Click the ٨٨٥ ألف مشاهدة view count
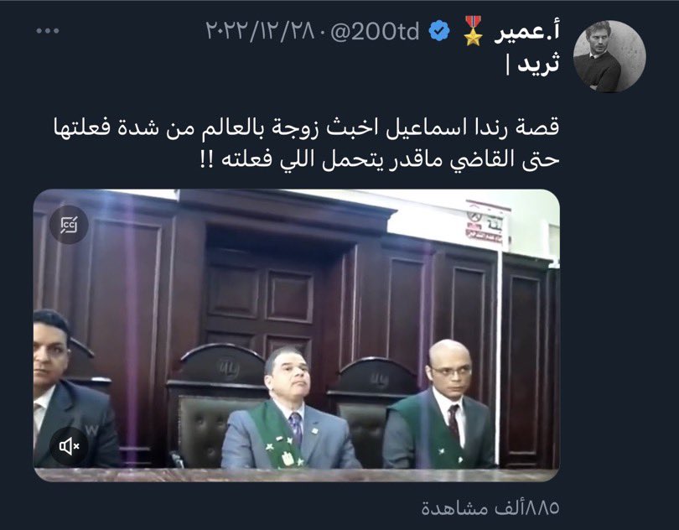Image resolution: width=679 pixels, height=530 pixels. 490,507
